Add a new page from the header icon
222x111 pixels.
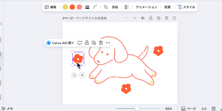click(x=174, y=18)
